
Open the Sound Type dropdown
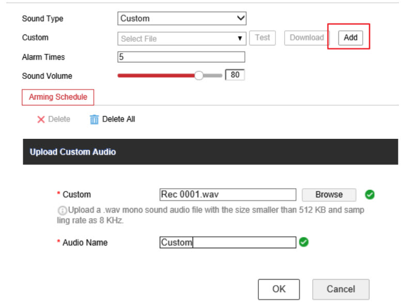click(182, 19)
